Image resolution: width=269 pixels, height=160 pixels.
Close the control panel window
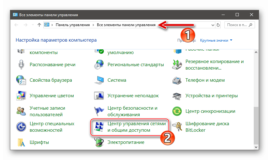coord(252,15)
